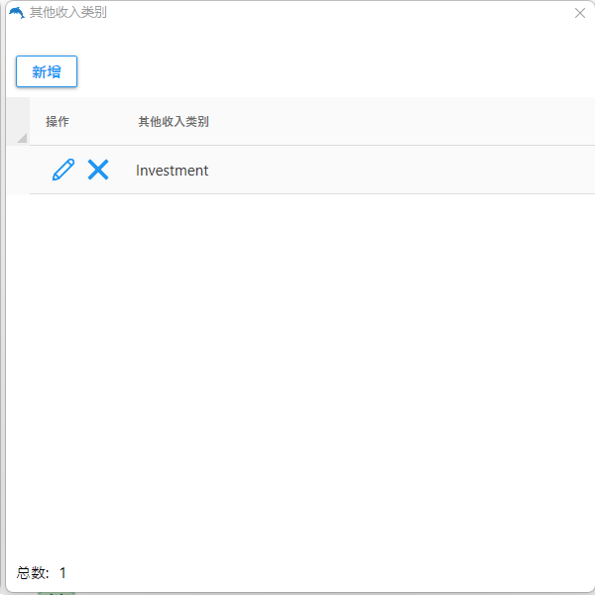
Task: Click the grid select-all corner triangle
Action: (21, 137)
